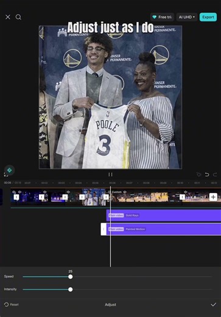Click the redo arrow icon

(215, 174)
